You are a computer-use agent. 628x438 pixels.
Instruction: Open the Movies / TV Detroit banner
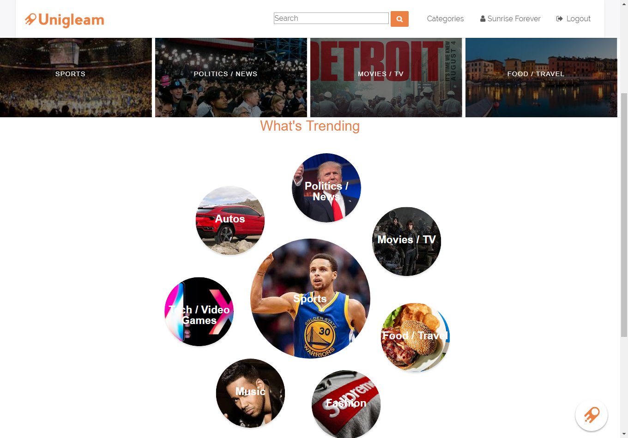click(x=386, y=78)
